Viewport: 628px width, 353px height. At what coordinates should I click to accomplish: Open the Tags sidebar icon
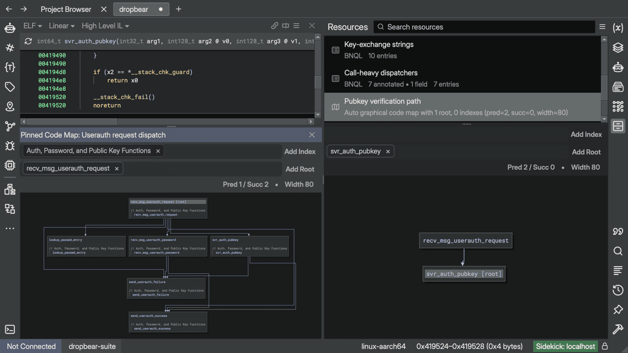click(10, 87)
